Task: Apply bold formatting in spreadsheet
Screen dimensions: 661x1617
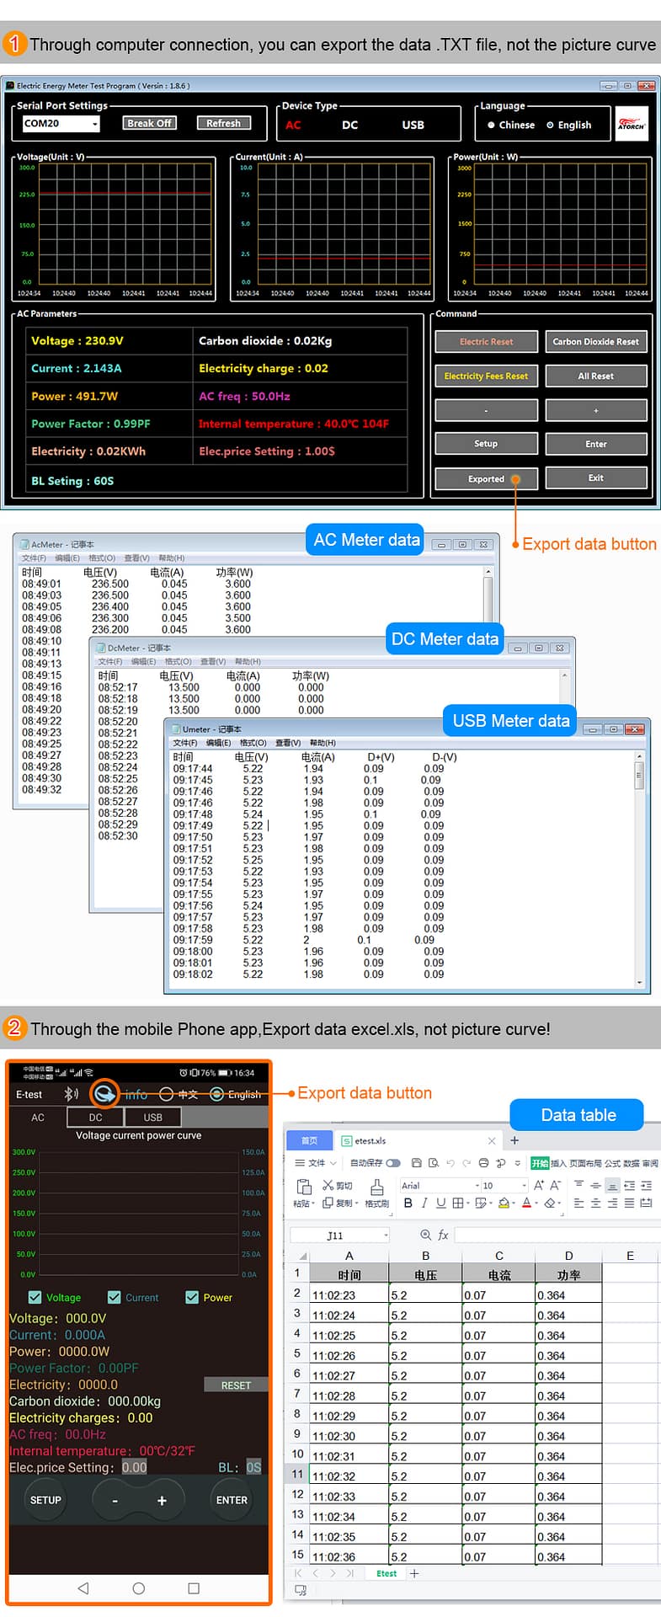Action: [408, 1203]
